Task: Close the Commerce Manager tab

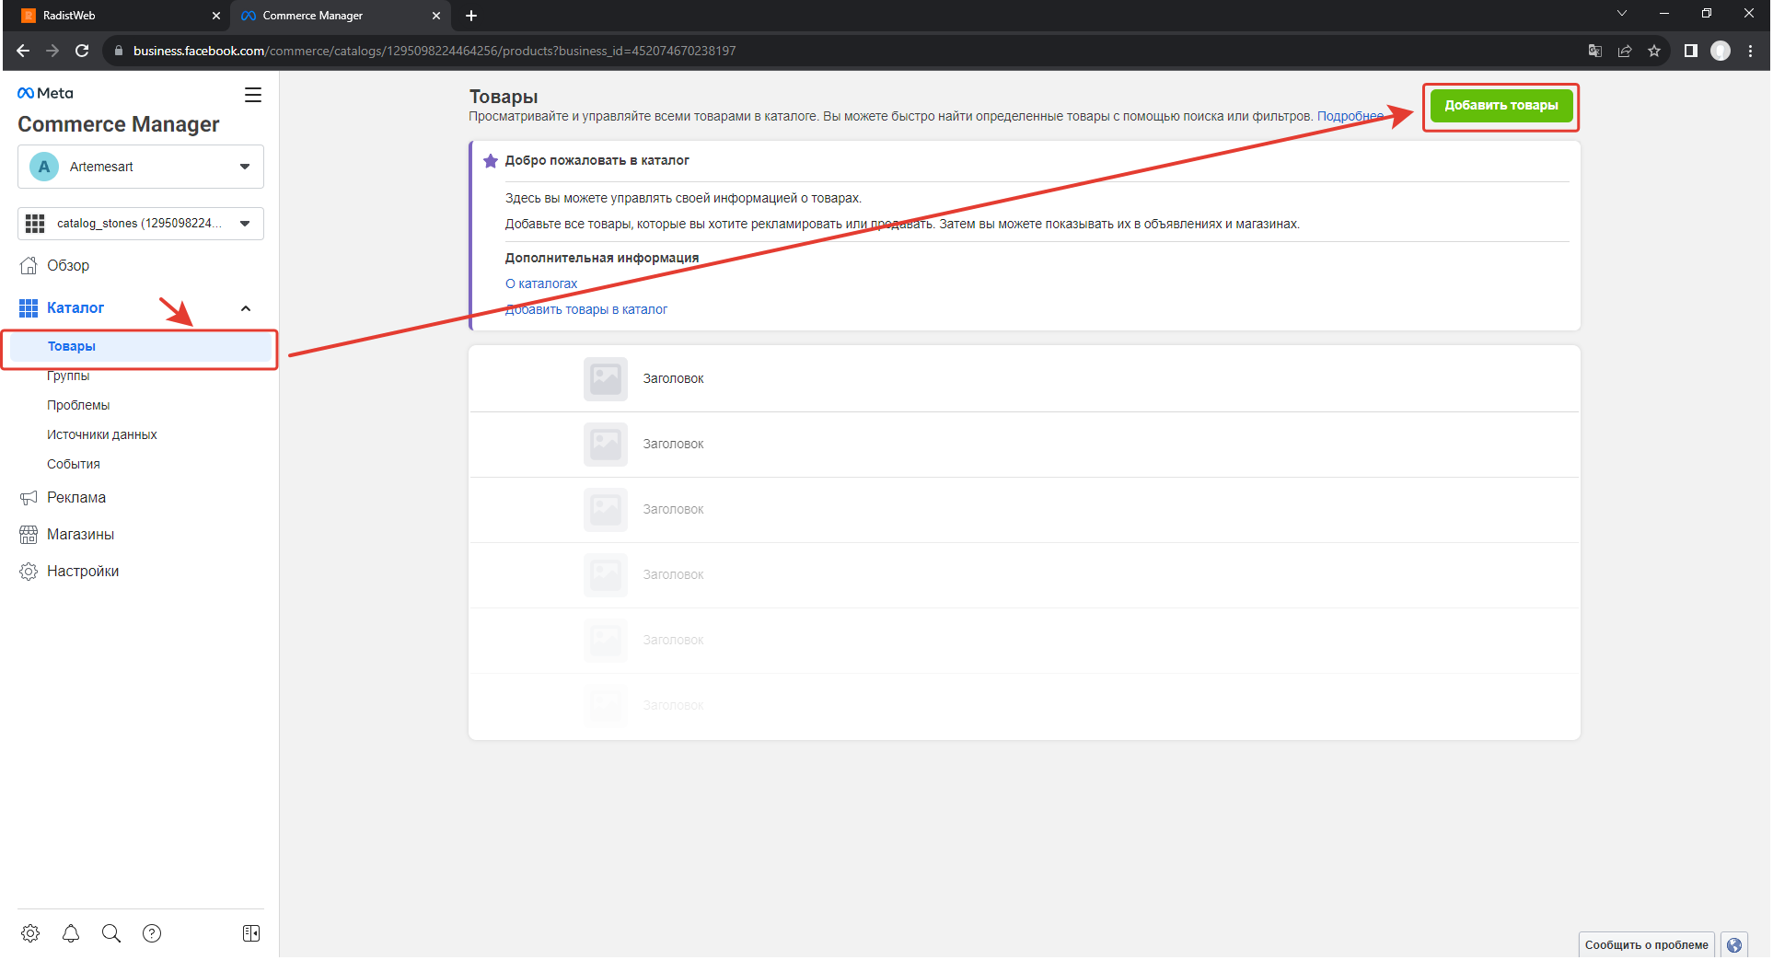Action: 436,16
